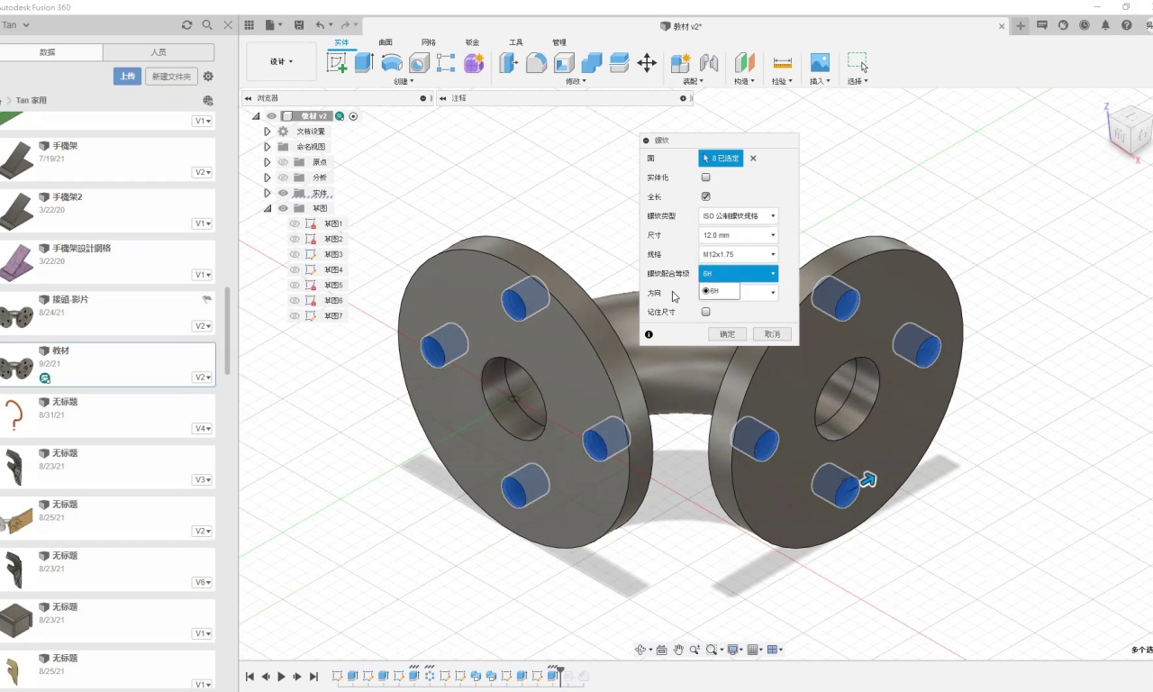Click the notifications bell icon

(x=1105, y=25)
